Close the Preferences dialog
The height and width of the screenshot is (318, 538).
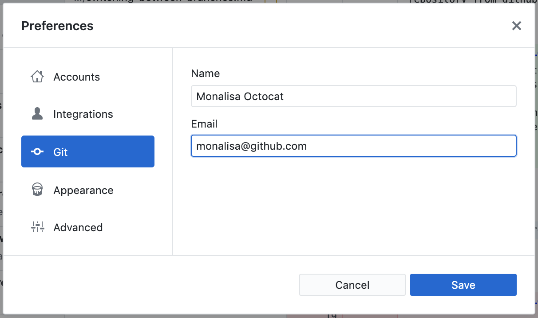[x=516, y=26]
